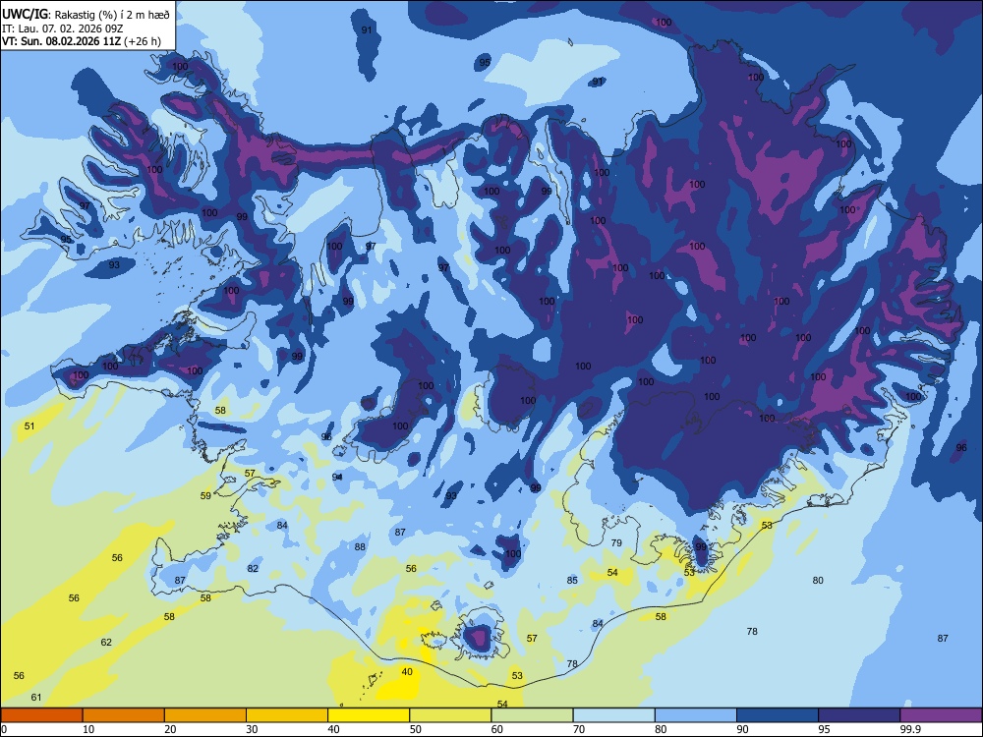Click the map humidity value '82'
Viewport: 983px width, 737px height.
(253, 569)
